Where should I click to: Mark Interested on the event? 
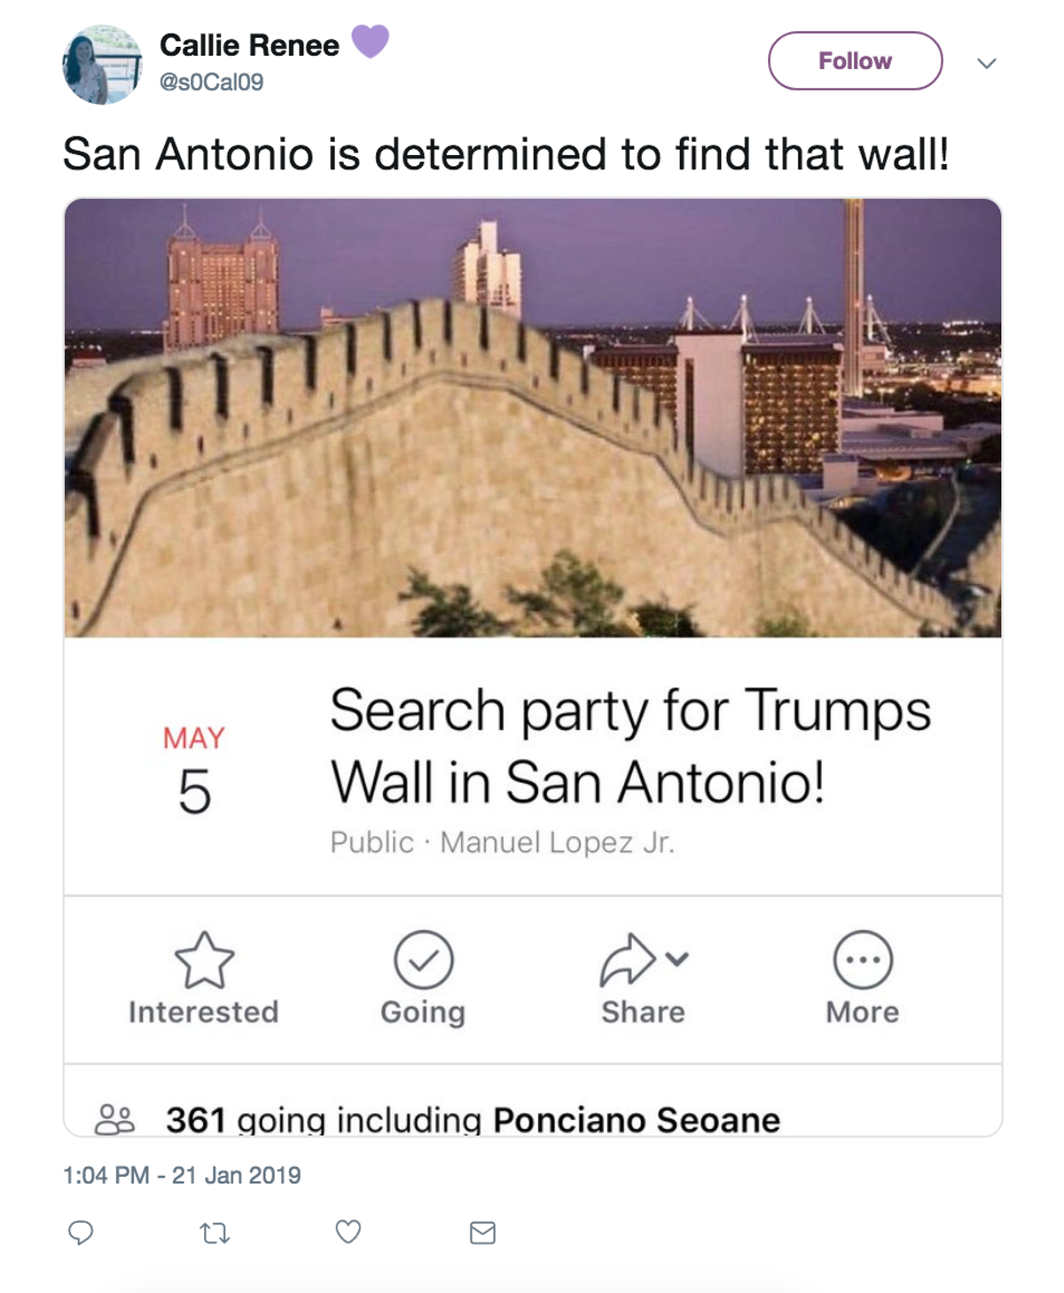tap(203, 1012)
